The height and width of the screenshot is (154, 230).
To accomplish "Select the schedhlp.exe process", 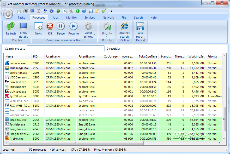I will (x=113, y=73).
